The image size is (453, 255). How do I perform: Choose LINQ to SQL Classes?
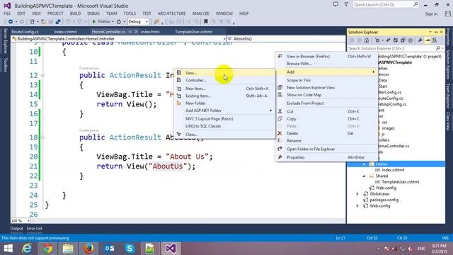click(x=224, y=126)
